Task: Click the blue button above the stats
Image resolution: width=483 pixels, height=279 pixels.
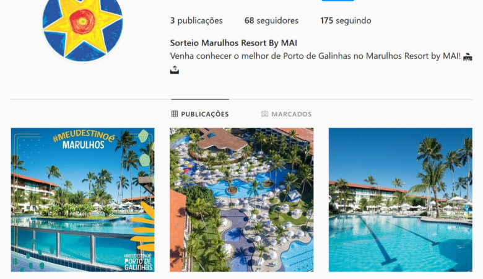Action: coord(338,1)
